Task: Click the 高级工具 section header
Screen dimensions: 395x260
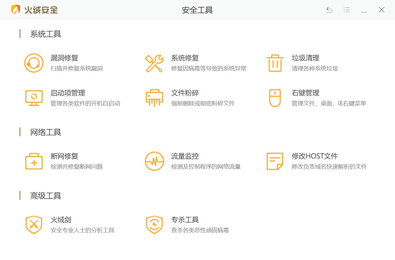Action: pyautogui.click(x=45, y=196)
